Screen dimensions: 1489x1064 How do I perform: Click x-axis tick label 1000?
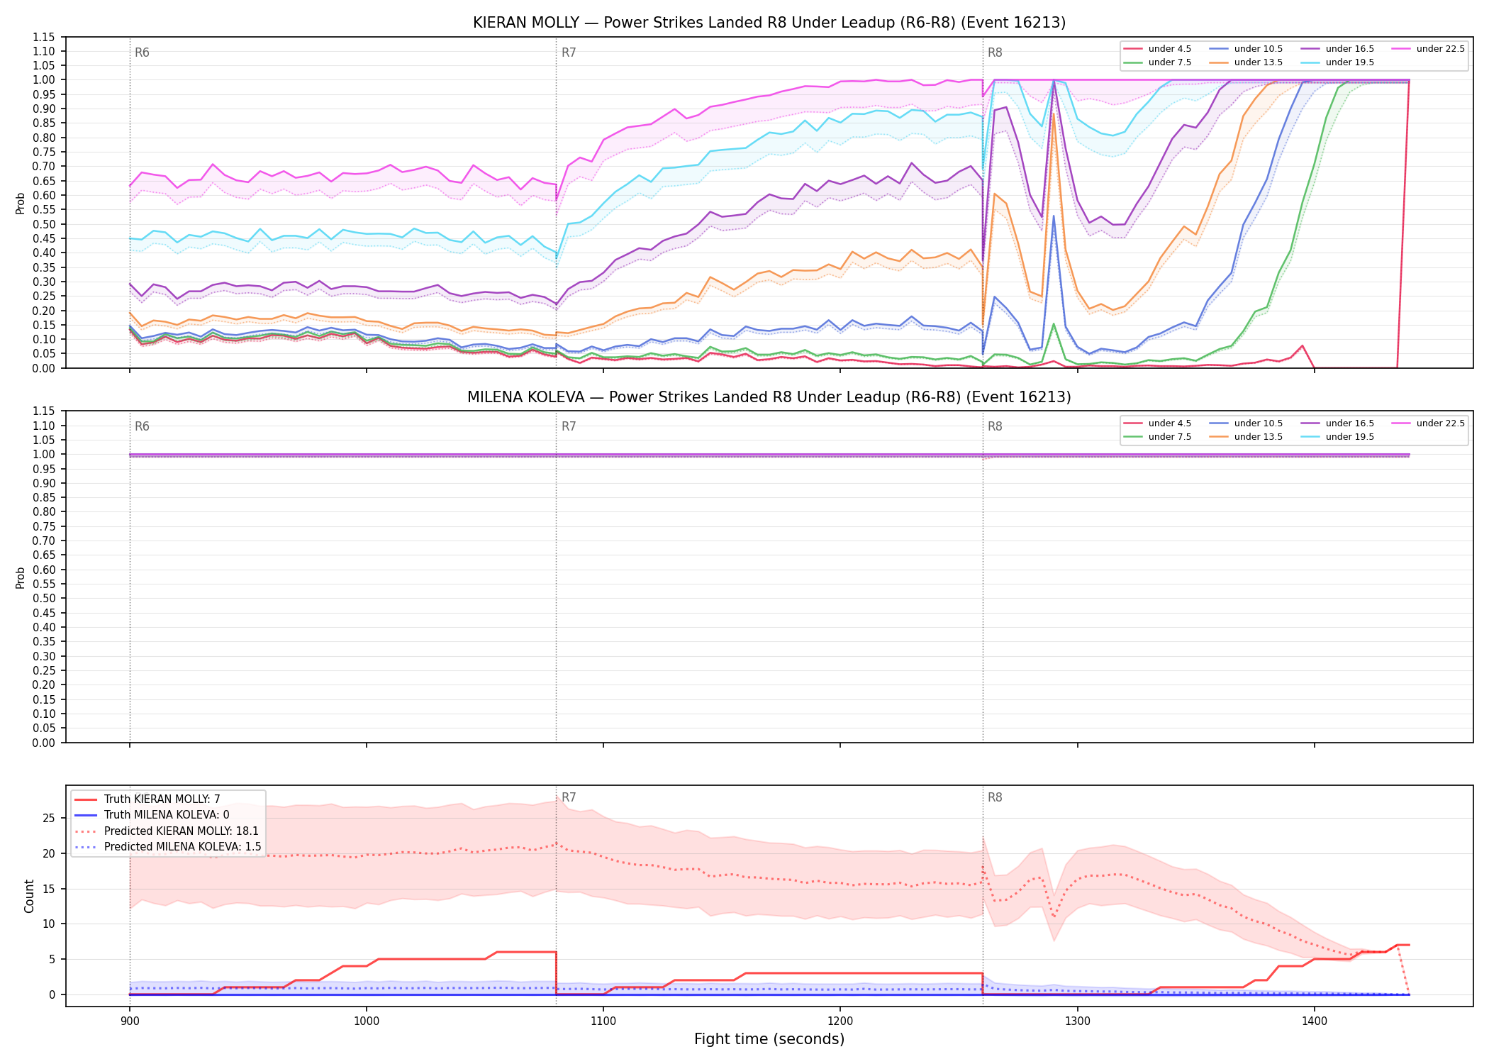[366, 1021]
